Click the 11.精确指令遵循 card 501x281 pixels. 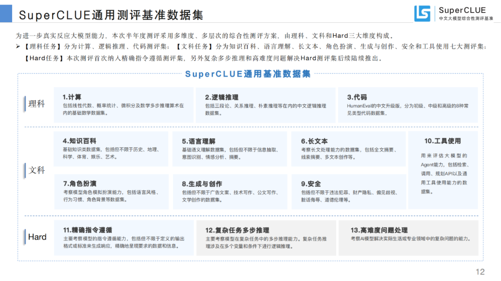[x=123, y=237]
